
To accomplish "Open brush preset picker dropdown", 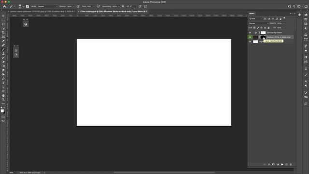I will pos(23,6).
